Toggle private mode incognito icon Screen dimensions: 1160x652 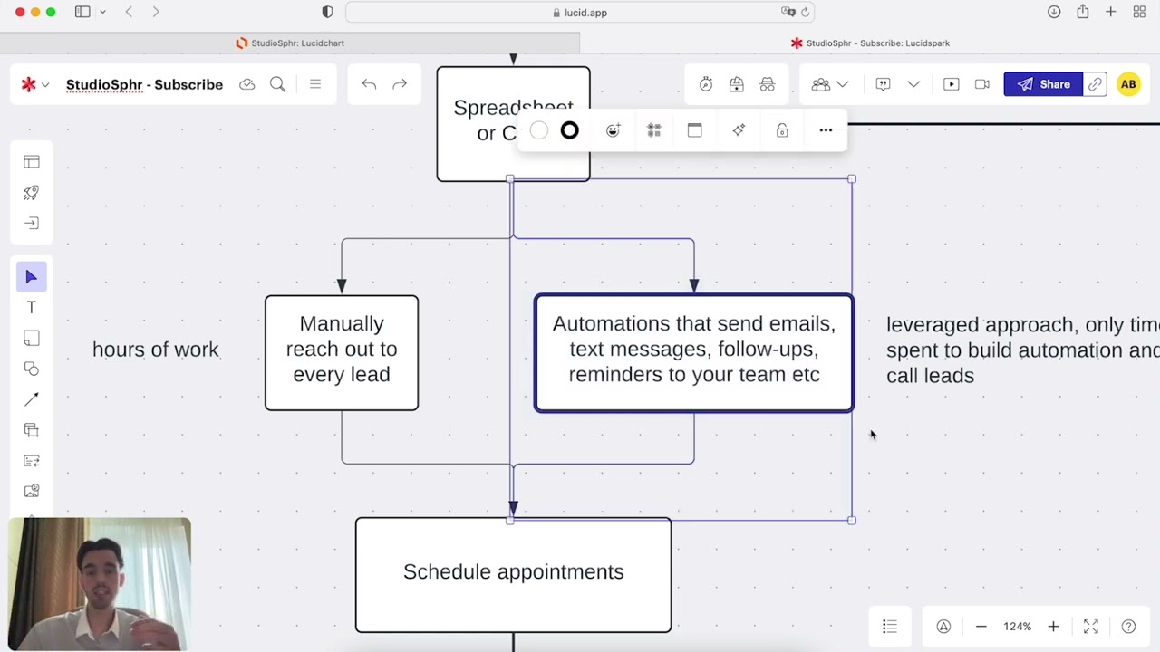pos(768,84)
